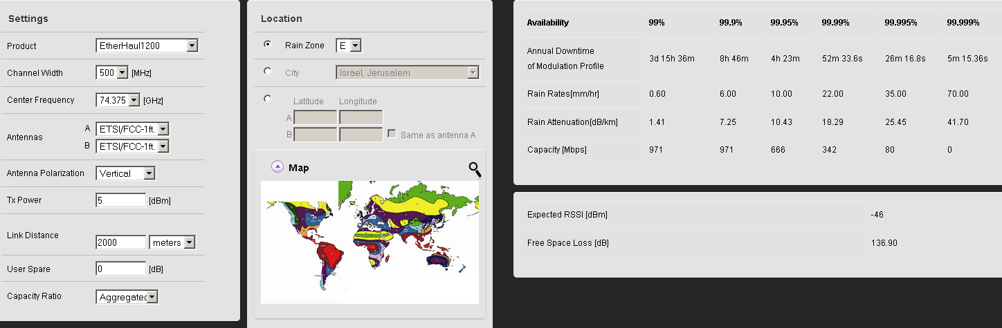The width and height of the screenshot is (1002, 328).
Task: Click the Link Distance input field
Action: (121, 242)
